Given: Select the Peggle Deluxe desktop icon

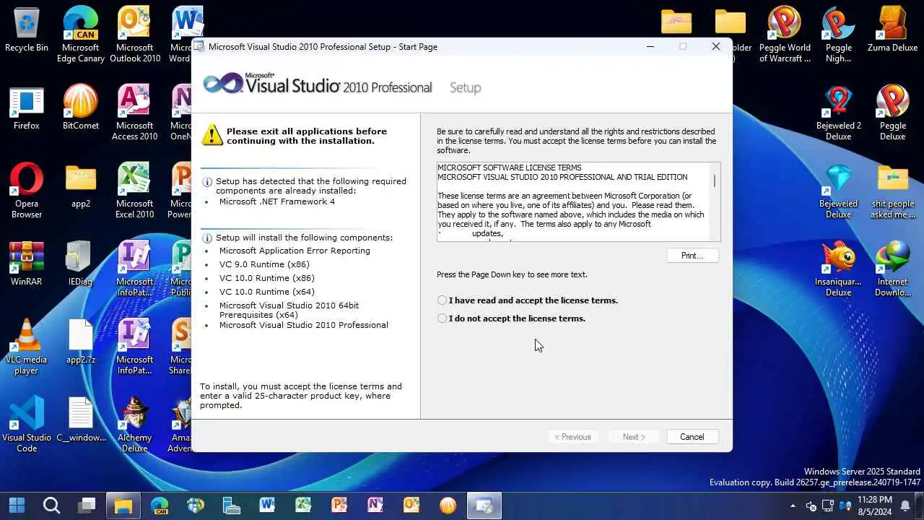Looking at the screenshot, I should click(x=893, y=113).
